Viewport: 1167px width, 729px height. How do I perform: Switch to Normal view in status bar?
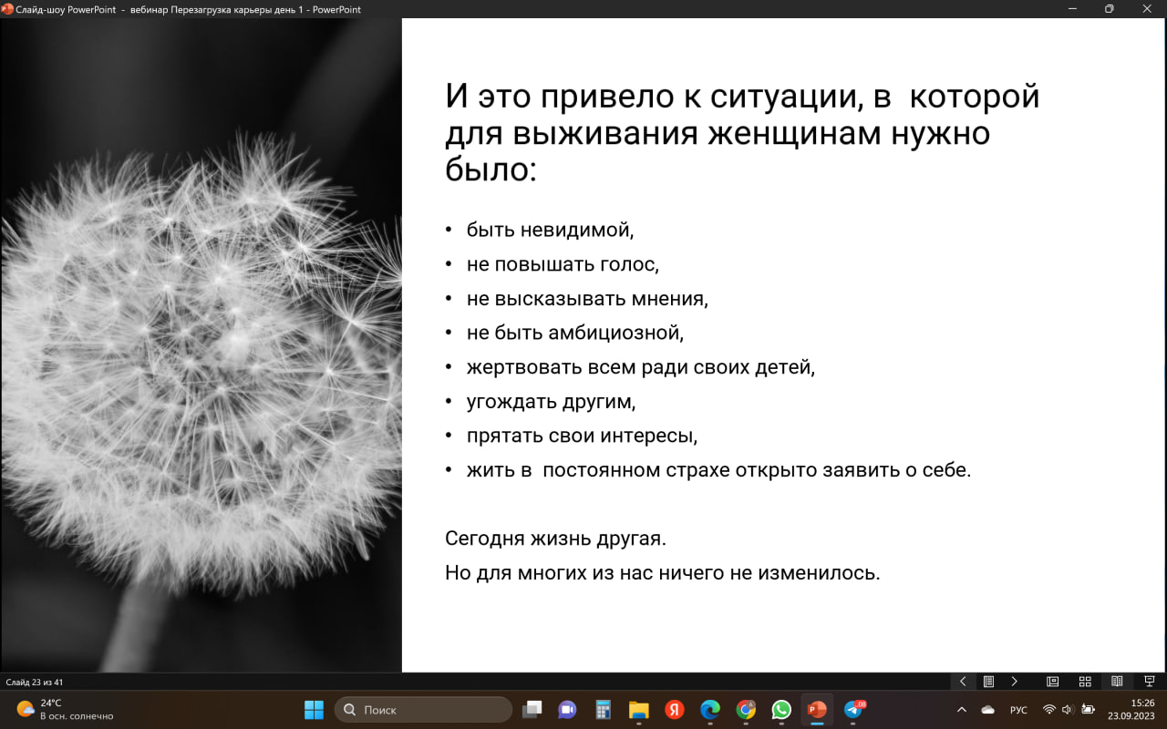click(1053, 682)
